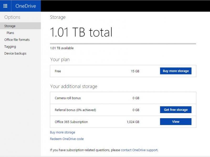Image resolution: width=210 pixels, height=157 pixels.
Task: Open the Tagging options page
Action: click(10, 47)
